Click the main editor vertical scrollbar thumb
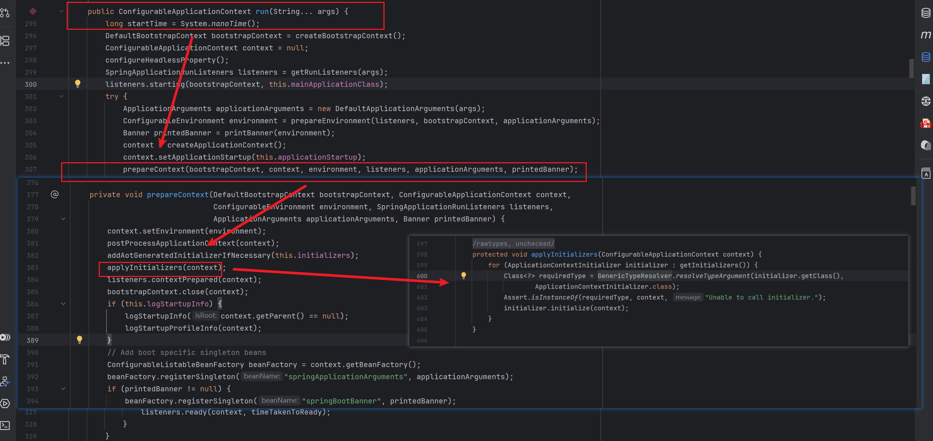 [x=911, y=68]
